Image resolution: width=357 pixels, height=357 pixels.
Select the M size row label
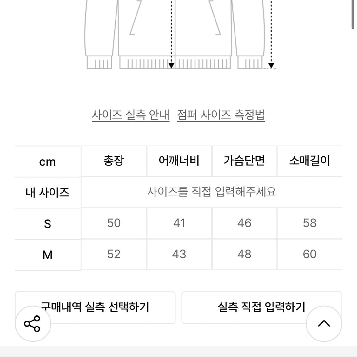pyautogui.click(x=48, y=255)
